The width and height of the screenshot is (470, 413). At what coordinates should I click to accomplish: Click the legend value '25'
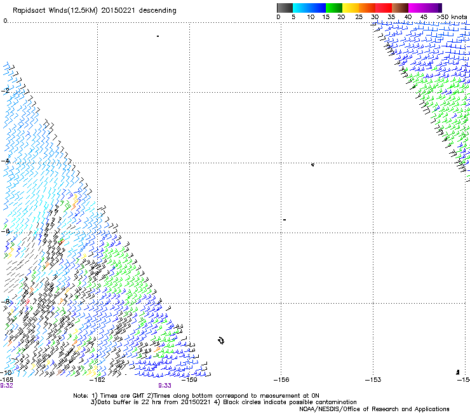point(359,17)
